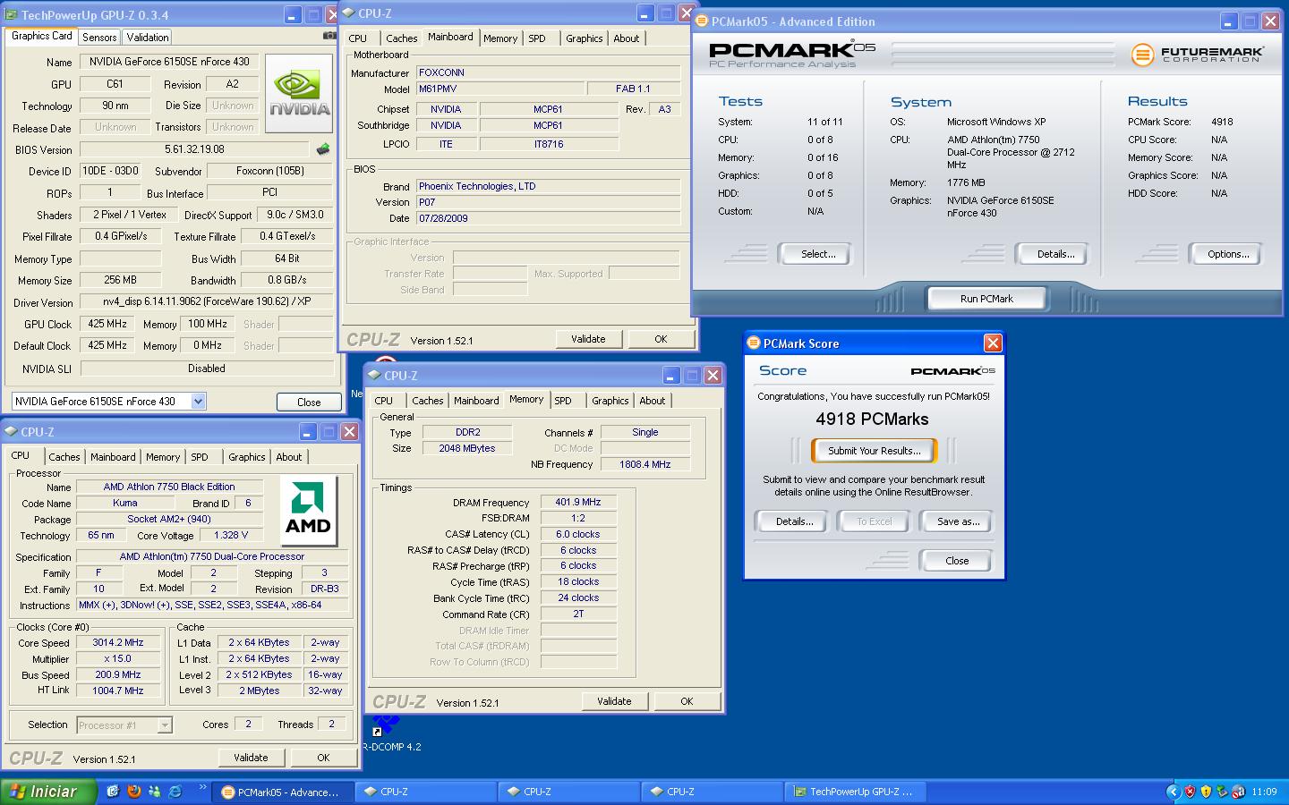Open Internet Explorer from quick launch
Screen dimensions: 1289x805
(x=175, y=792)
